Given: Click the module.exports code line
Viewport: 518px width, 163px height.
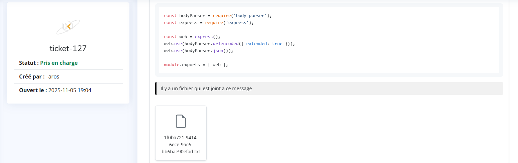Looking at the screenshot, I should click(x=196, y=65).
